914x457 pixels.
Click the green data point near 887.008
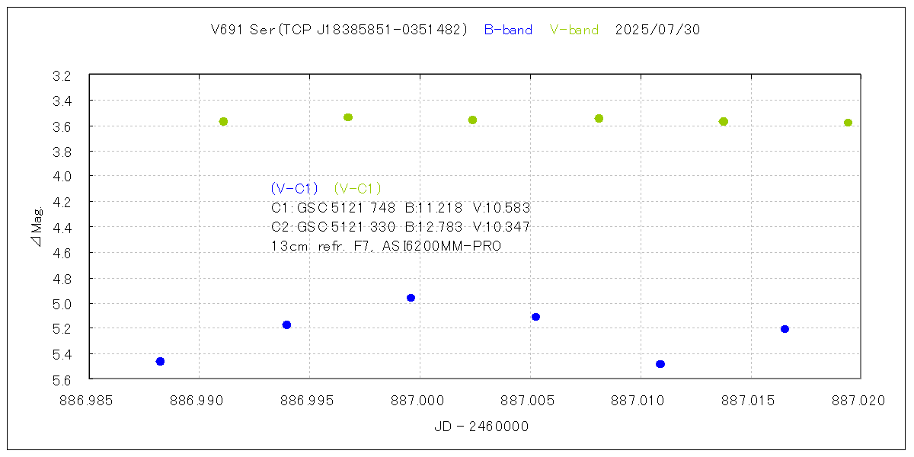click(599, 118)
